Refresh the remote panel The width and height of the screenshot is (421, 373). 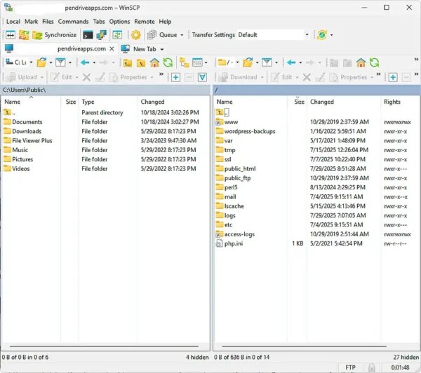[x=374, y=63]
